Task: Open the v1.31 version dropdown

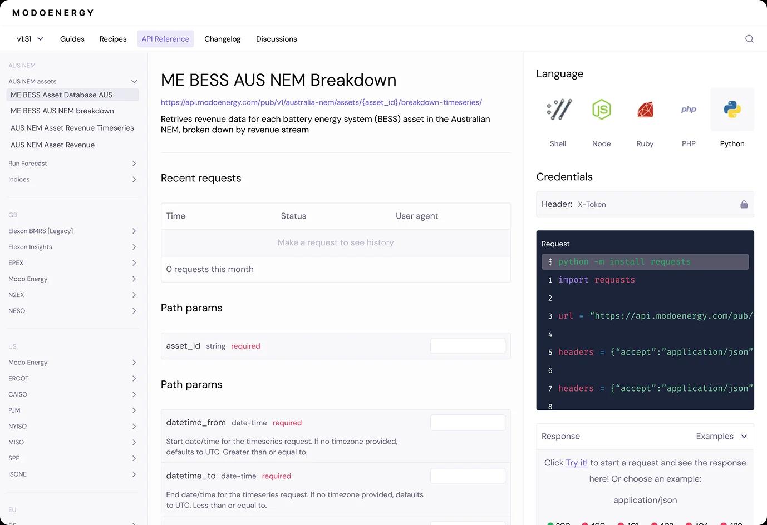Action: point(30,39)
